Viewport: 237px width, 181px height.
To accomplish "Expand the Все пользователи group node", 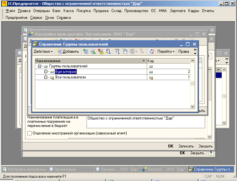I will point(46,77).
